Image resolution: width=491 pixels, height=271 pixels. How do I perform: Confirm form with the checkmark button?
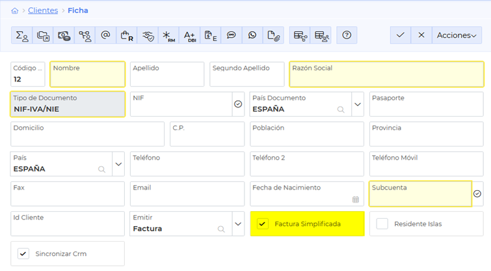[400, 35]
